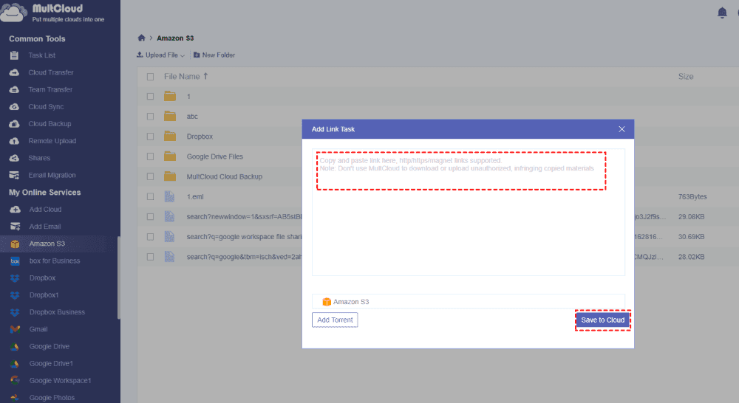Open Remote Upload from Common Tools

point(52,141)
